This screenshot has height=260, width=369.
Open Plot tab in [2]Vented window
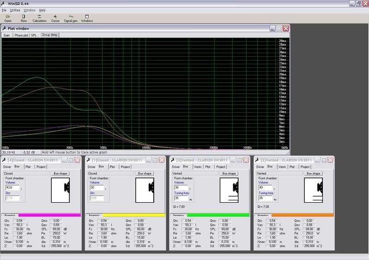[x=207, y=167]
